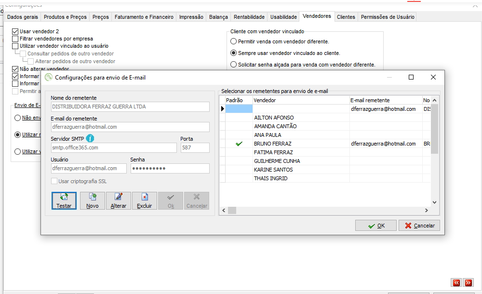Toggle Usar vendedor 2 checkbox
This screenshot has width=482, height=294.
point(15,31)
